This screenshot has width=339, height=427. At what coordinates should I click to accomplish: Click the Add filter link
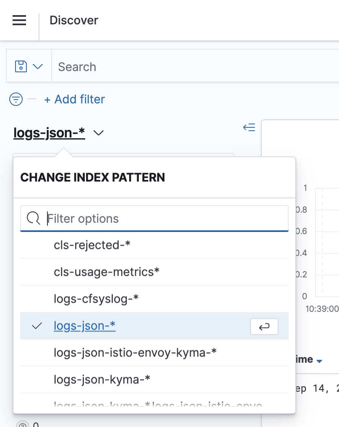[74, 99]
